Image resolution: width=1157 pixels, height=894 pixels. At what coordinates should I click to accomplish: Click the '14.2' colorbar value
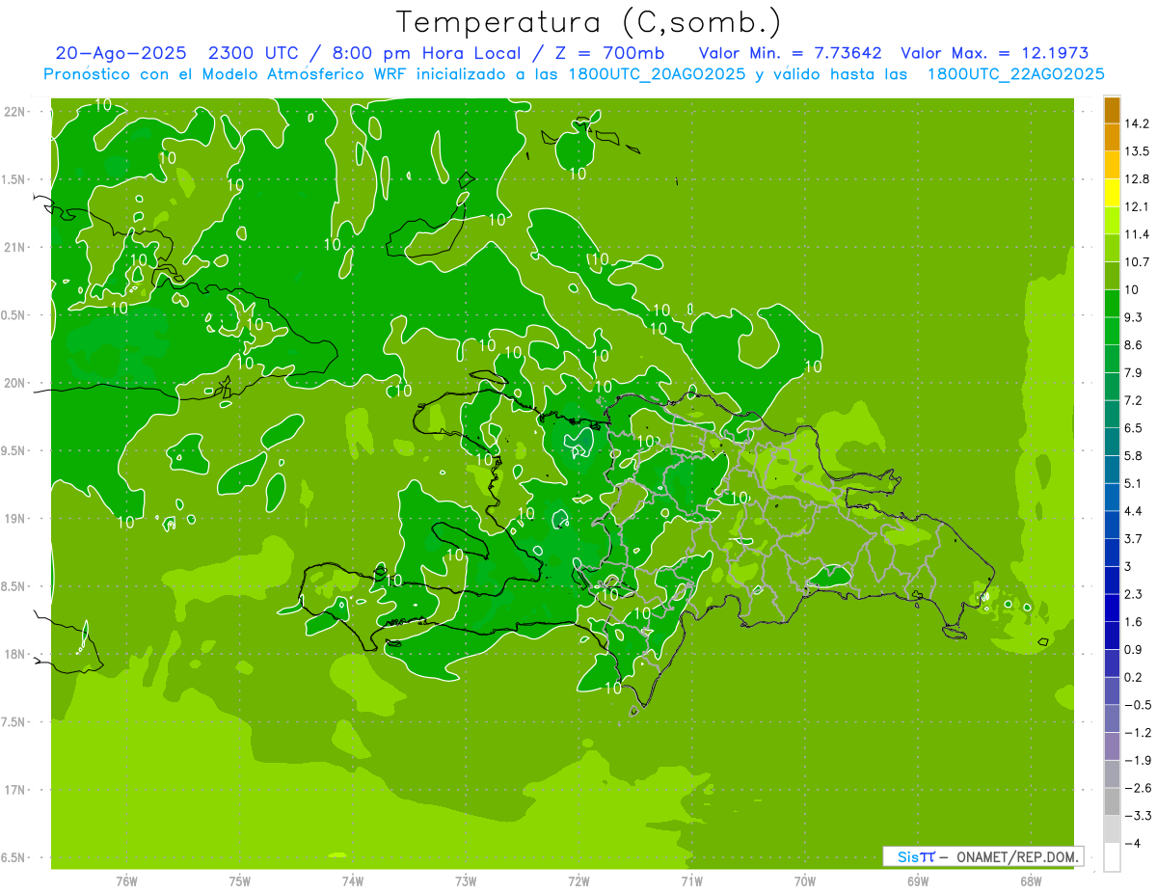[1137, 123]
